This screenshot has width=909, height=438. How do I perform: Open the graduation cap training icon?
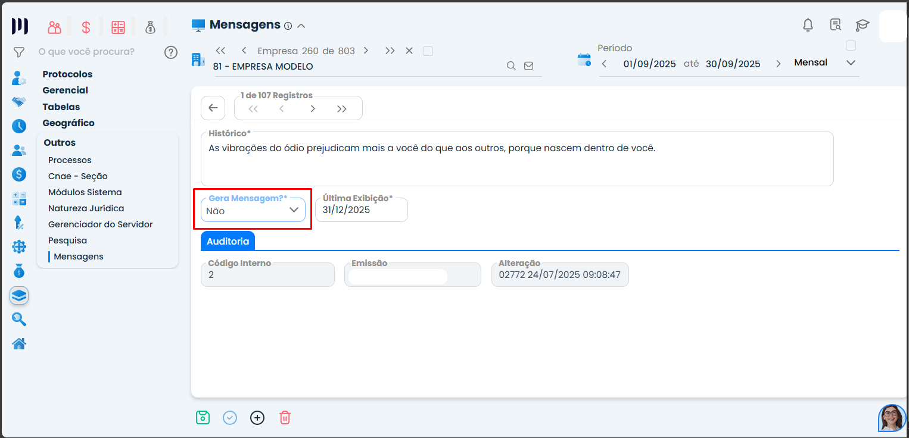(862, 25)
